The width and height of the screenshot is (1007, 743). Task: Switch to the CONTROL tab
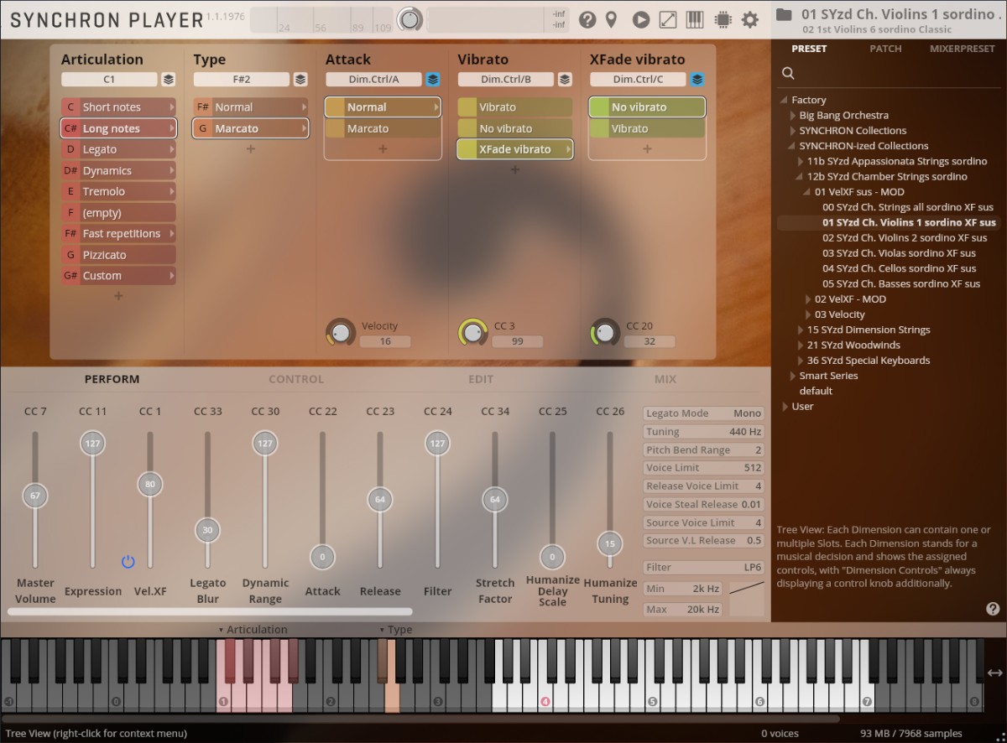[x=296, y=379]
